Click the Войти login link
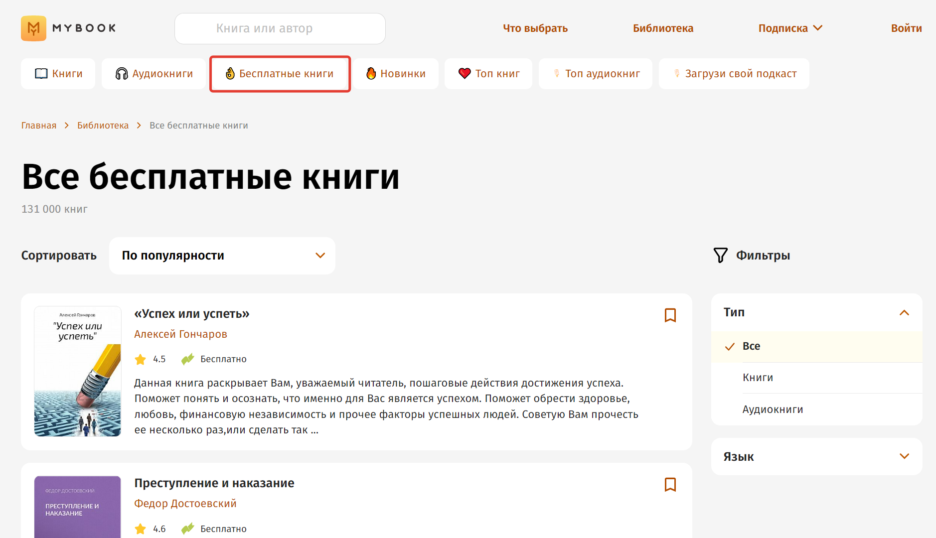This screenshot has width=936, height=538. click(x=906, y=28)
